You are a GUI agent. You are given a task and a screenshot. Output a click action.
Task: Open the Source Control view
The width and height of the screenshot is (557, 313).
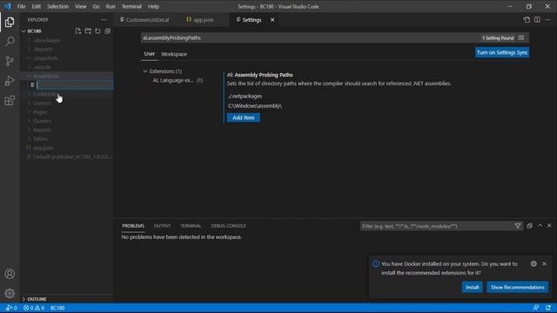click(x=10, y=61)
